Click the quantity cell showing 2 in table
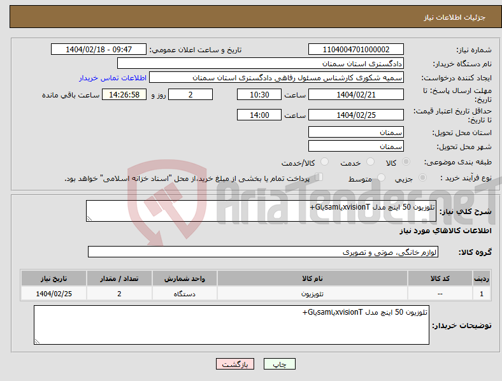This screenshot has height=381, width=502. pyautogui.click(x=119, y=294)
